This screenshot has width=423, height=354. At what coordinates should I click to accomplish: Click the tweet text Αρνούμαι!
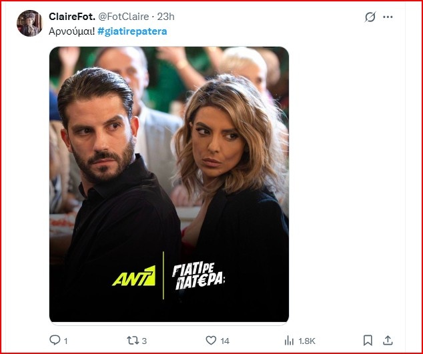point(71,31)
